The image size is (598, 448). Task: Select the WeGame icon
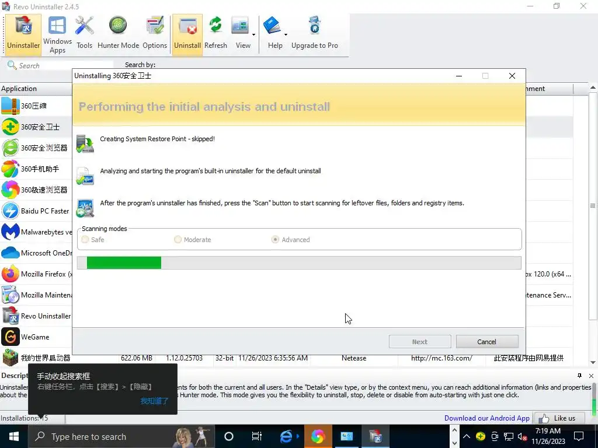point(11,337)
